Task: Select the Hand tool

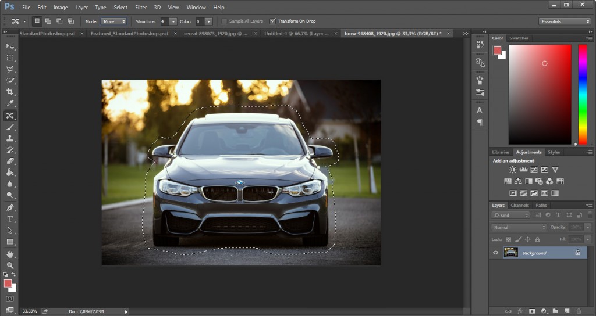Action: [10, 254]
